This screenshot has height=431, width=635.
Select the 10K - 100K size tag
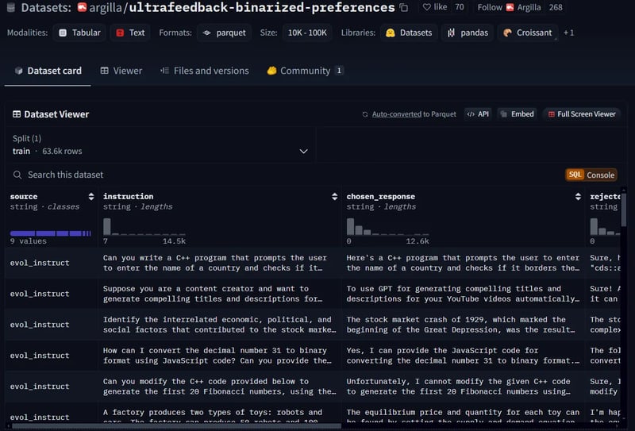[x=307, y=33]
